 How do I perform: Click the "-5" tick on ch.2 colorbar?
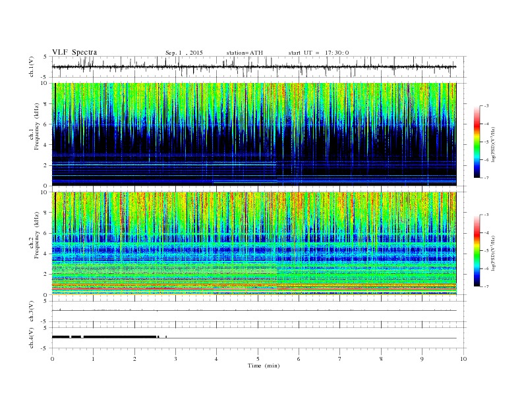[486, 251]
